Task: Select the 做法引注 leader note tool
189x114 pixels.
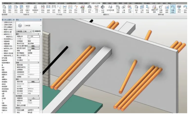Action: [x=16, y=9]
